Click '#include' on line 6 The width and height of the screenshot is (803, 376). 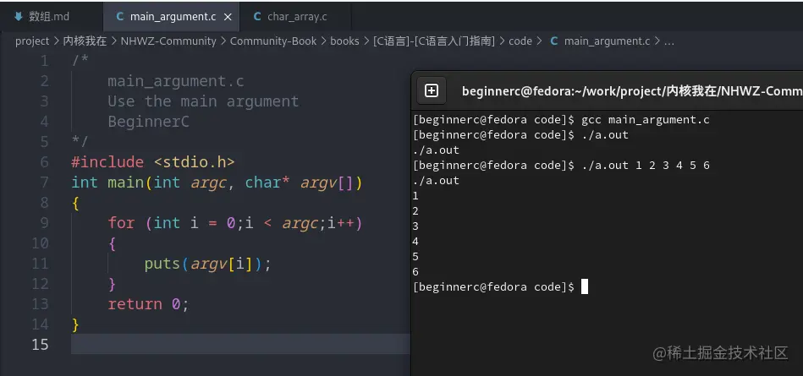[x=107, y=162]
